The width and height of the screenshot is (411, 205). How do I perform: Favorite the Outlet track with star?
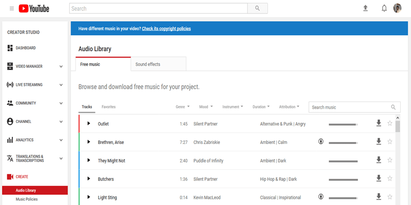point(390,123)
